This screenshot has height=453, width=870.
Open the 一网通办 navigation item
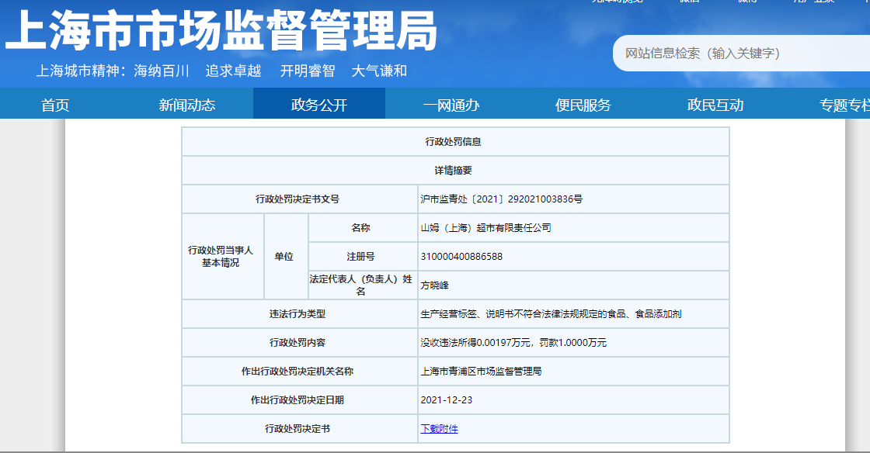451,105
